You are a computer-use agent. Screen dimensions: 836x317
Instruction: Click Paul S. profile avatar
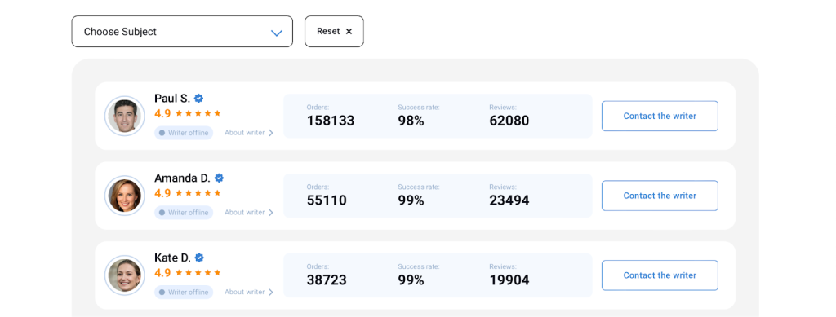click(x=125, y=116)
